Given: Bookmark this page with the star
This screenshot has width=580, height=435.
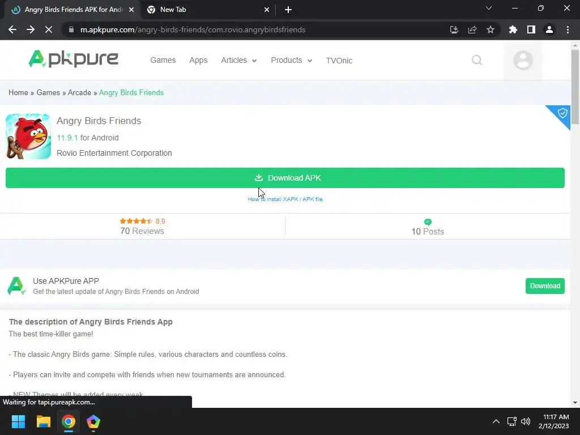Looking at the screenshot, I should coord(491,29).
